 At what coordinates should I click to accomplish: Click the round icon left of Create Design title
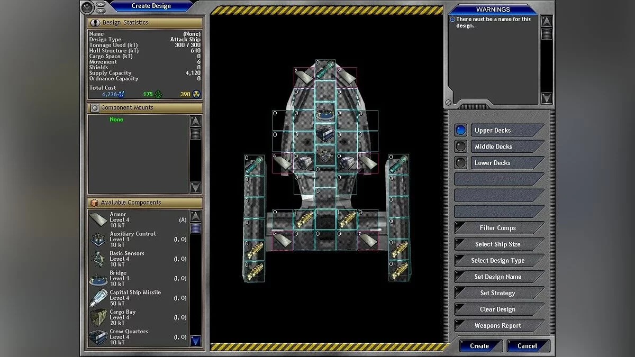[x=88, y=7]
